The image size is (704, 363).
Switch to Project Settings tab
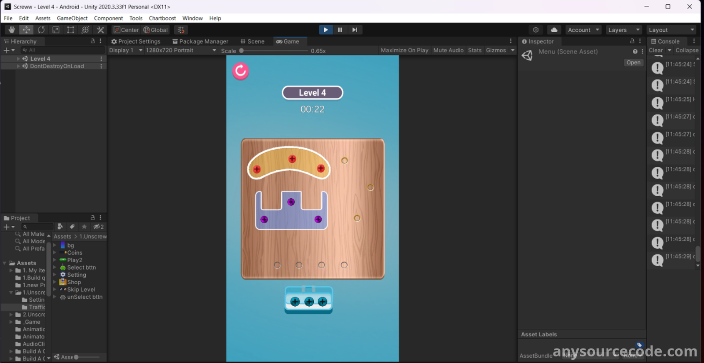(x=136, y=41)
